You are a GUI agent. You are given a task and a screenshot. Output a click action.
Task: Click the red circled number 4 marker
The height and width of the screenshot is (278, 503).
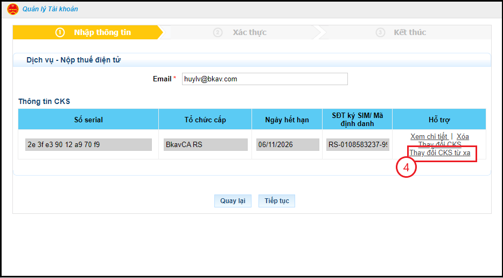(407, 168)
